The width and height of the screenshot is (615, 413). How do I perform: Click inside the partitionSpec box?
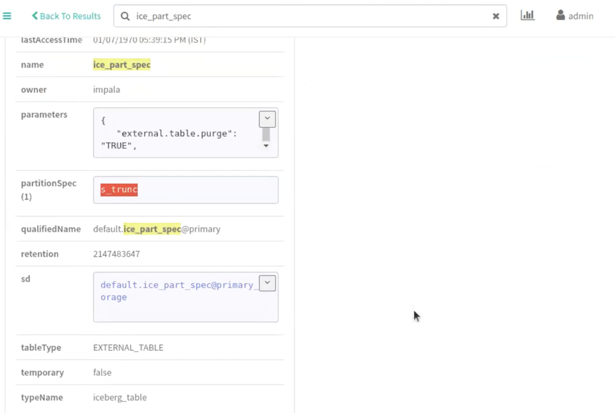coord(208,190)
